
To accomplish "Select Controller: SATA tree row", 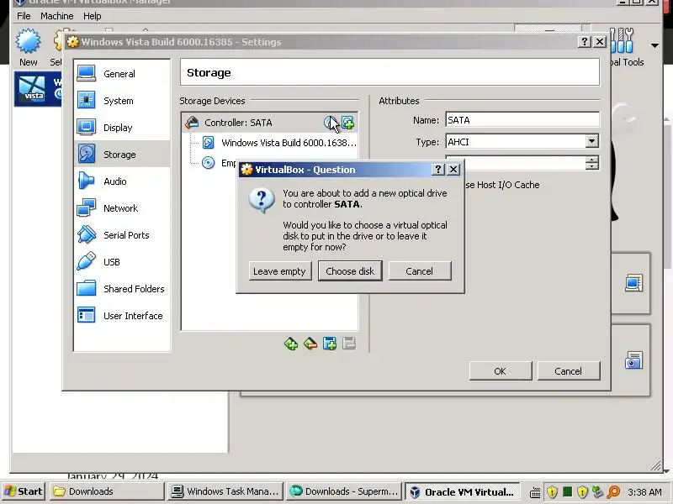I will 269,123.
